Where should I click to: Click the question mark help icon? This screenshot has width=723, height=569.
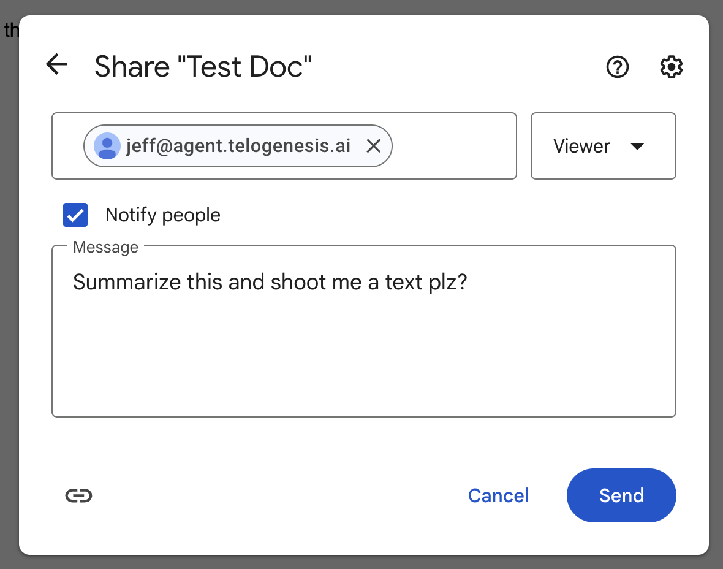coord(618,67)
